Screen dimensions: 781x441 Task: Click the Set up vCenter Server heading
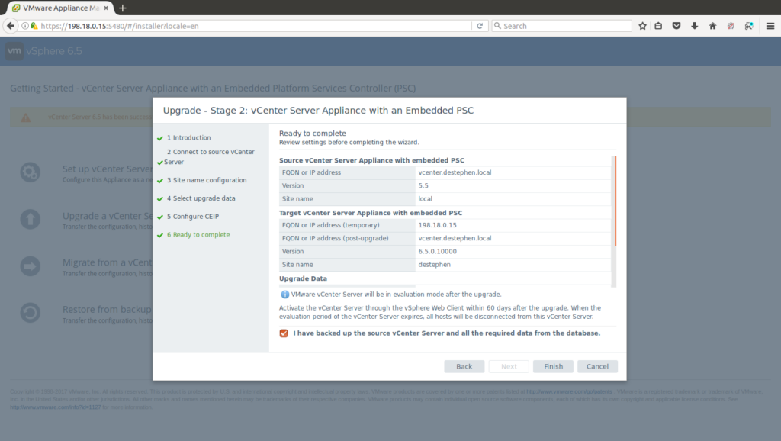tap(107, 169)
